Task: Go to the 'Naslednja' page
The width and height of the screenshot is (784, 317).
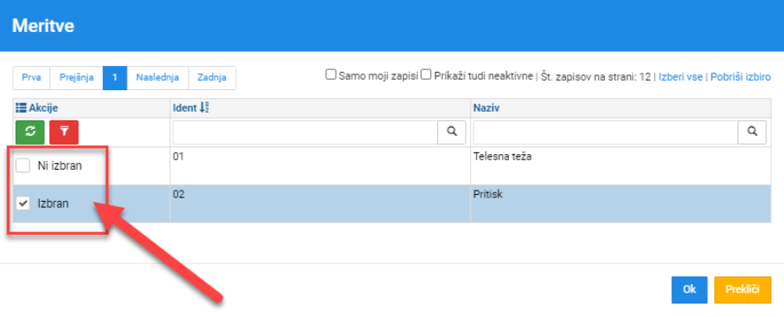Action: pyautogui.click(x=157, y=78)
